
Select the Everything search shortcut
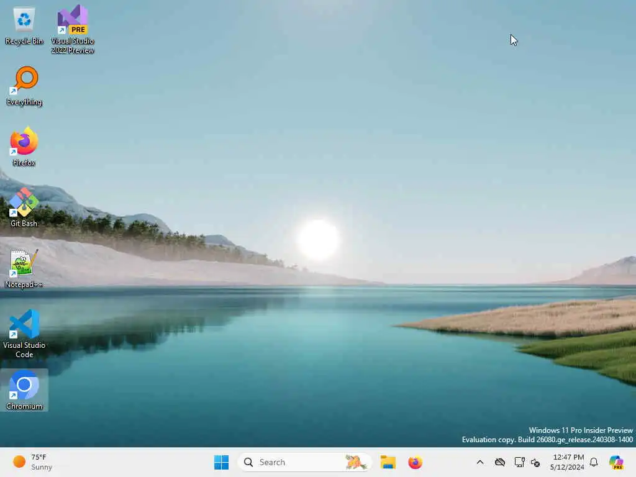click(24, 86)
